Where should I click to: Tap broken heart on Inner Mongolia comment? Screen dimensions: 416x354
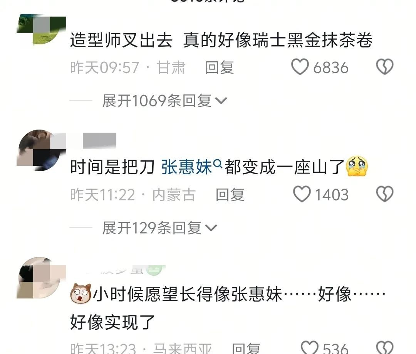(x=385, y=194)
